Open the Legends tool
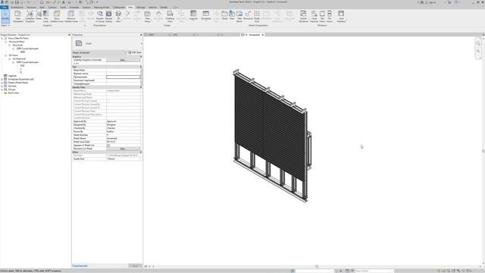The width and height of the screenshot is (485, 273). [193, 17]
